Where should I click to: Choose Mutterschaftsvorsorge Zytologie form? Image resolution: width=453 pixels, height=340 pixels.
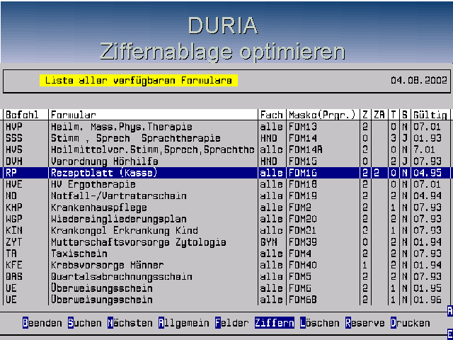[226, 242]
